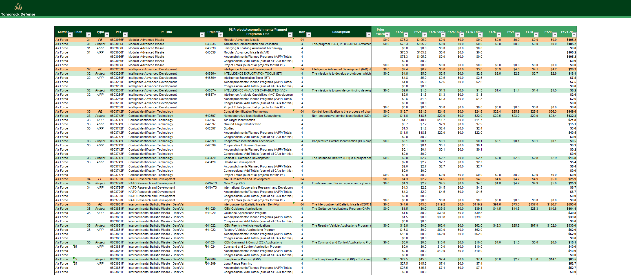Open the Line# column filter dropdown
The image size is (631, 275).
point(88,35)
